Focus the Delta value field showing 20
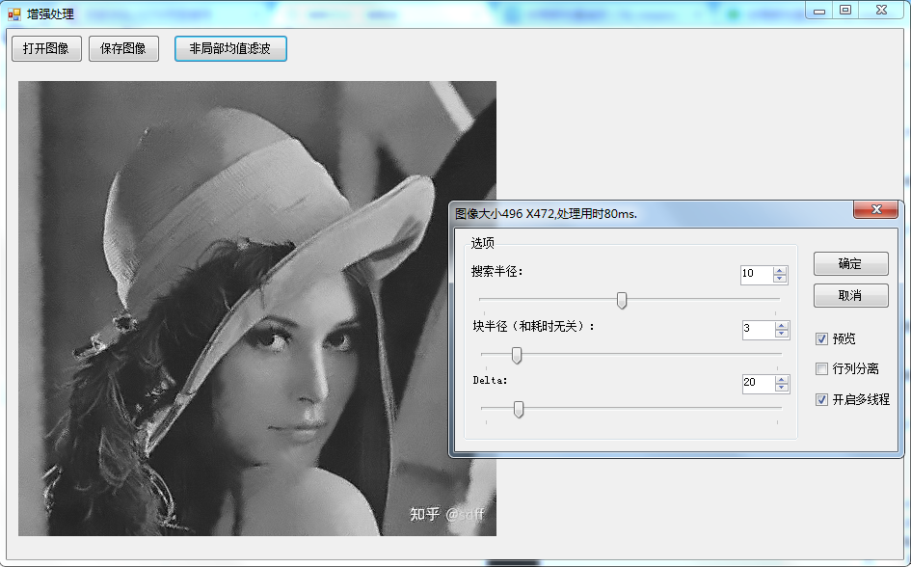The width and height of the screenshot is (911, 567). tap(758, 383)
